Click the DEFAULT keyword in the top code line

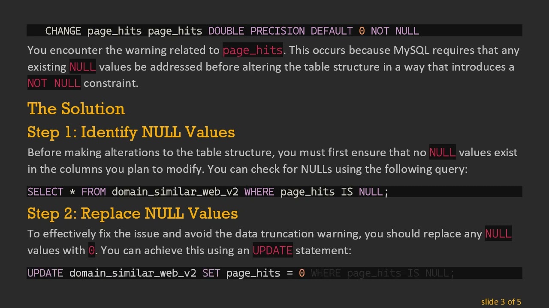tap(332, 31)
